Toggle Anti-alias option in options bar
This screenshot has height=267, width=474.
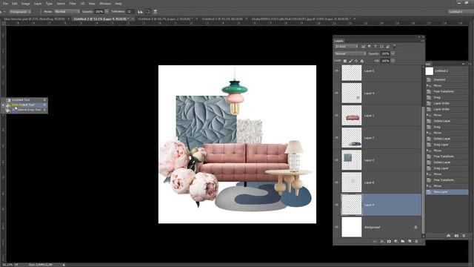pyautogui.click(x=140, y=12)
